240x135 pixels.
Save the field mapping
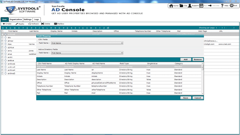point(186,98)
